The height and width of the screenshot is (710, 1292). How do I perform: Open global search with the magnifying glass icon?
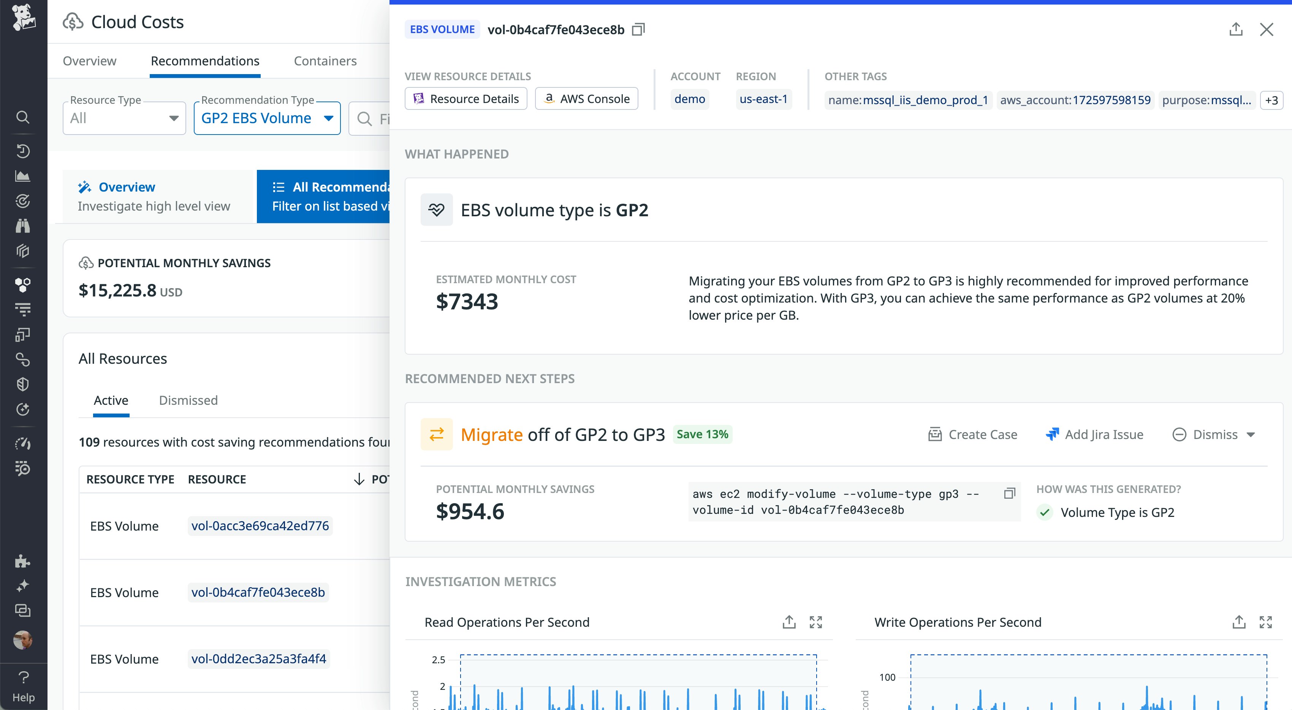pyautogui.click(x=23, y=117)
